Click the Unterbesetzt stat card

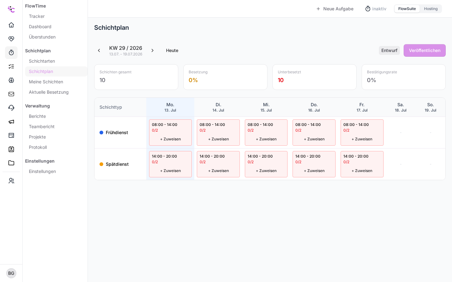315,77
